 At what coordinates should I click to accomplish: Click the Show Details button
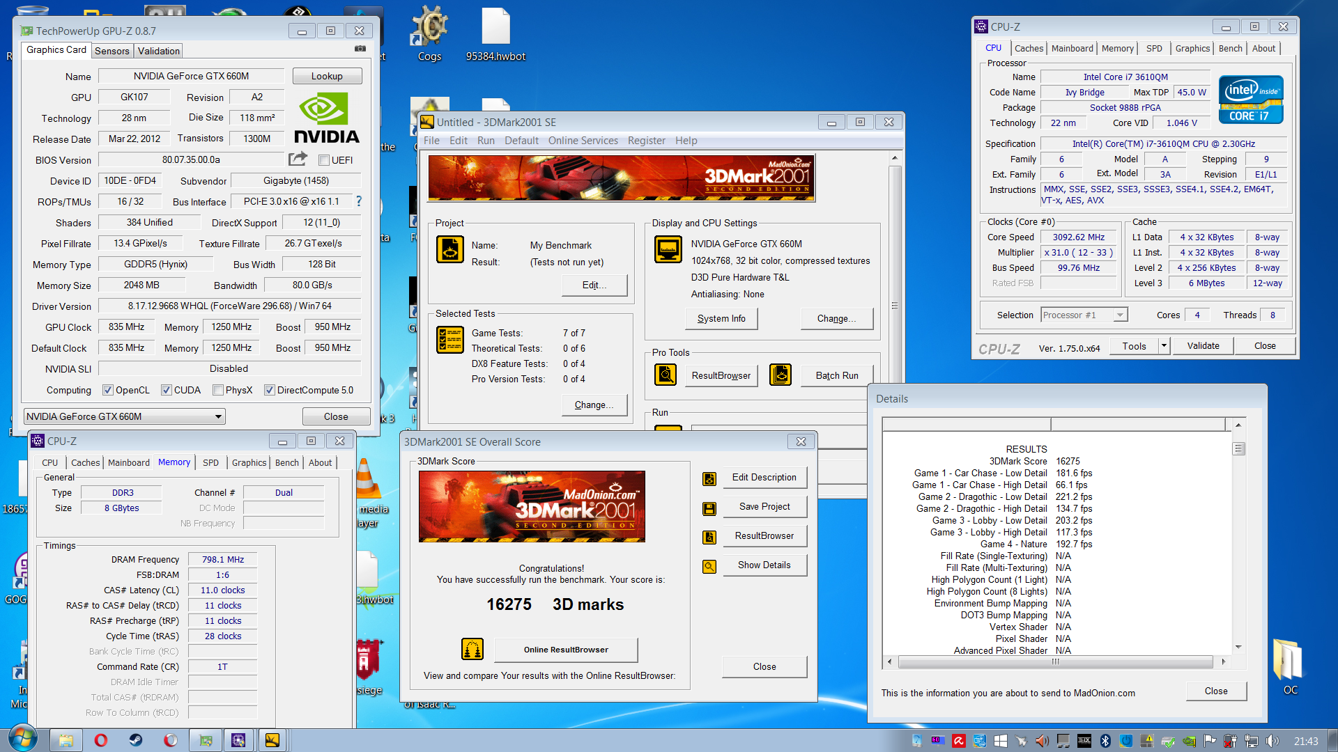764,565
